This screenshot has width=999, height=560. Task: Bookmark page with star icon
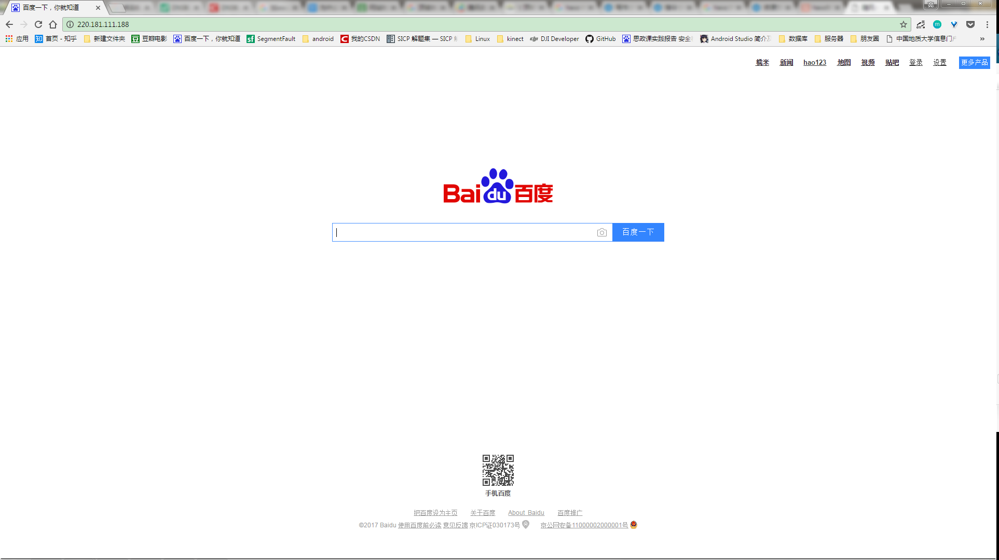click(x=904, y=24)
